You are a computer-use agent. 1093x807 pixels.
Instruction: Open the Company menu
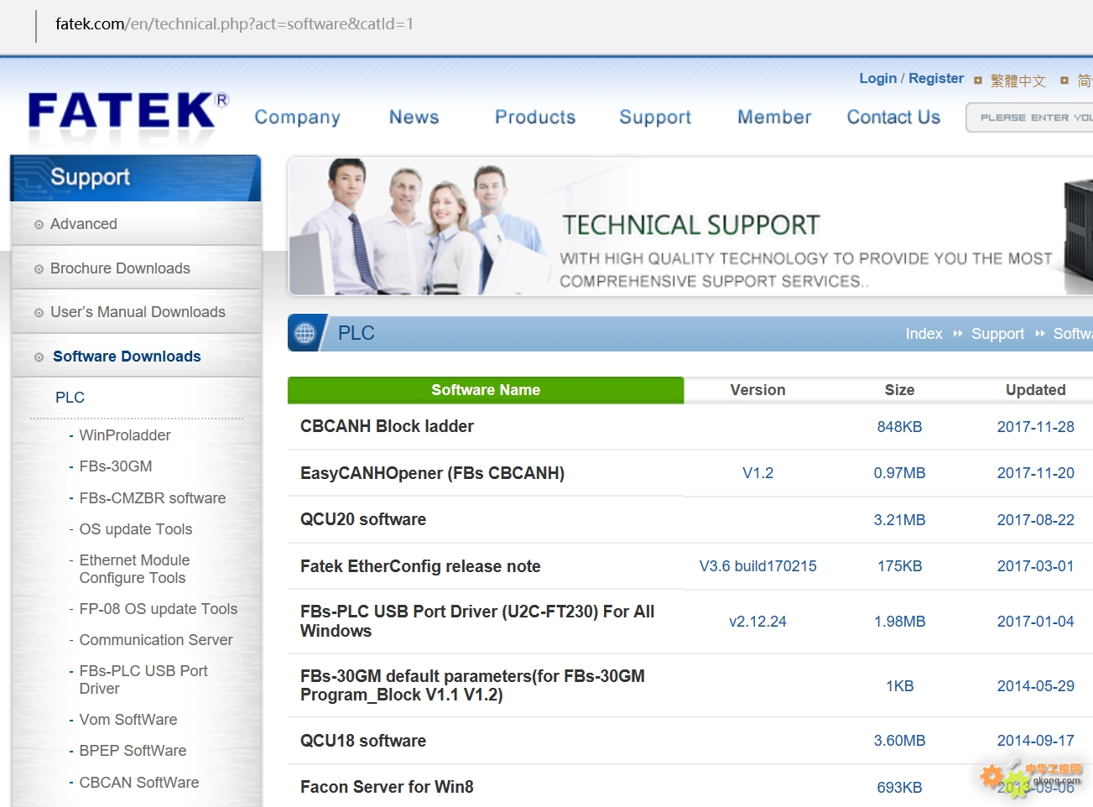click(x=298, y=117)
